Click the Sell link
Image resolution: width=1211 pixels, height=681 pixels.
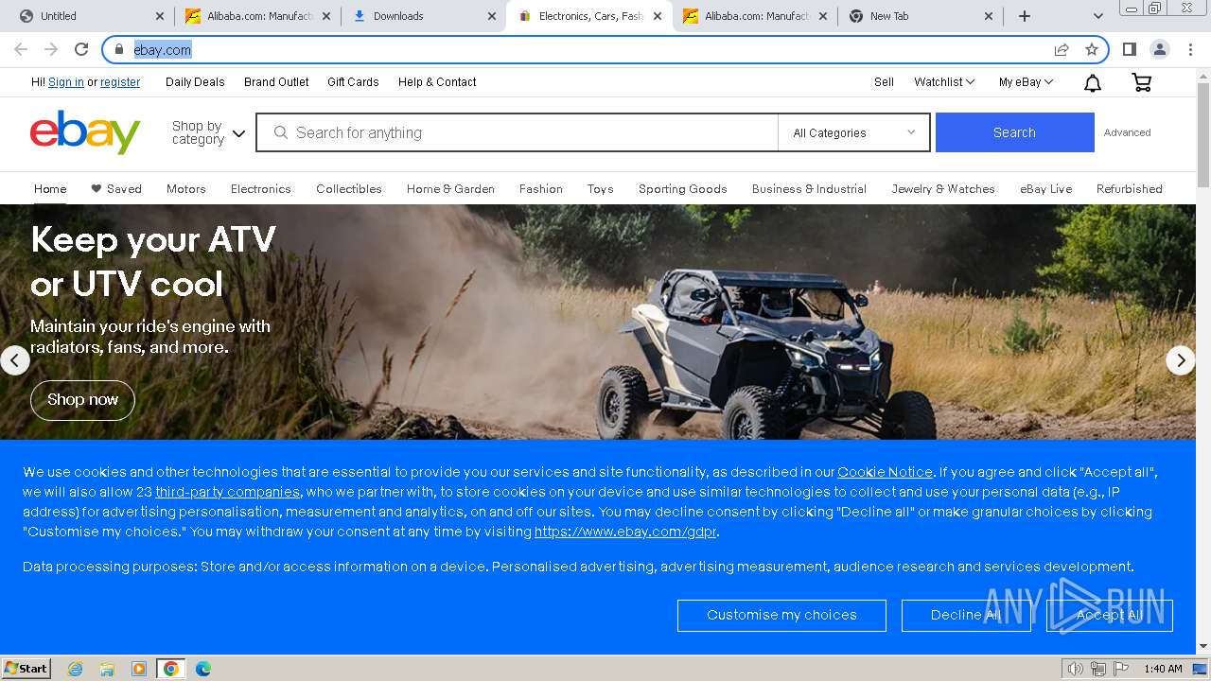pyautogui.click(x=884, y=82)
